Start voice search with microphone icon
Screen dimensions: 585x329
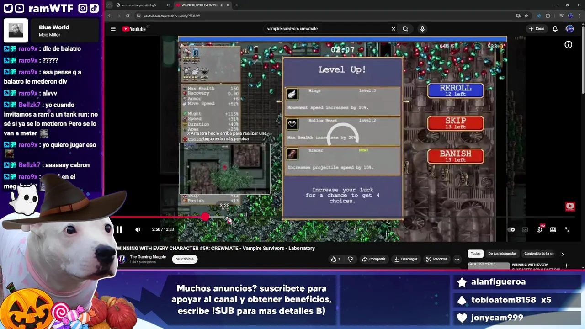point(422,29)
